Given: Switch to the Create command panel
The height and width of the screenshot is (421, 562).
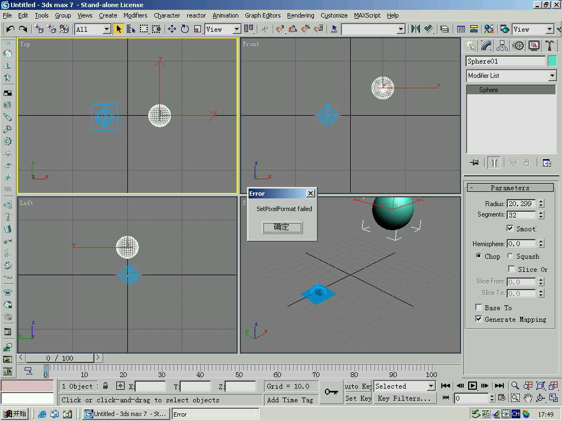Looking at the screenshot, I should pyautogui.click(x=470, y=45).
